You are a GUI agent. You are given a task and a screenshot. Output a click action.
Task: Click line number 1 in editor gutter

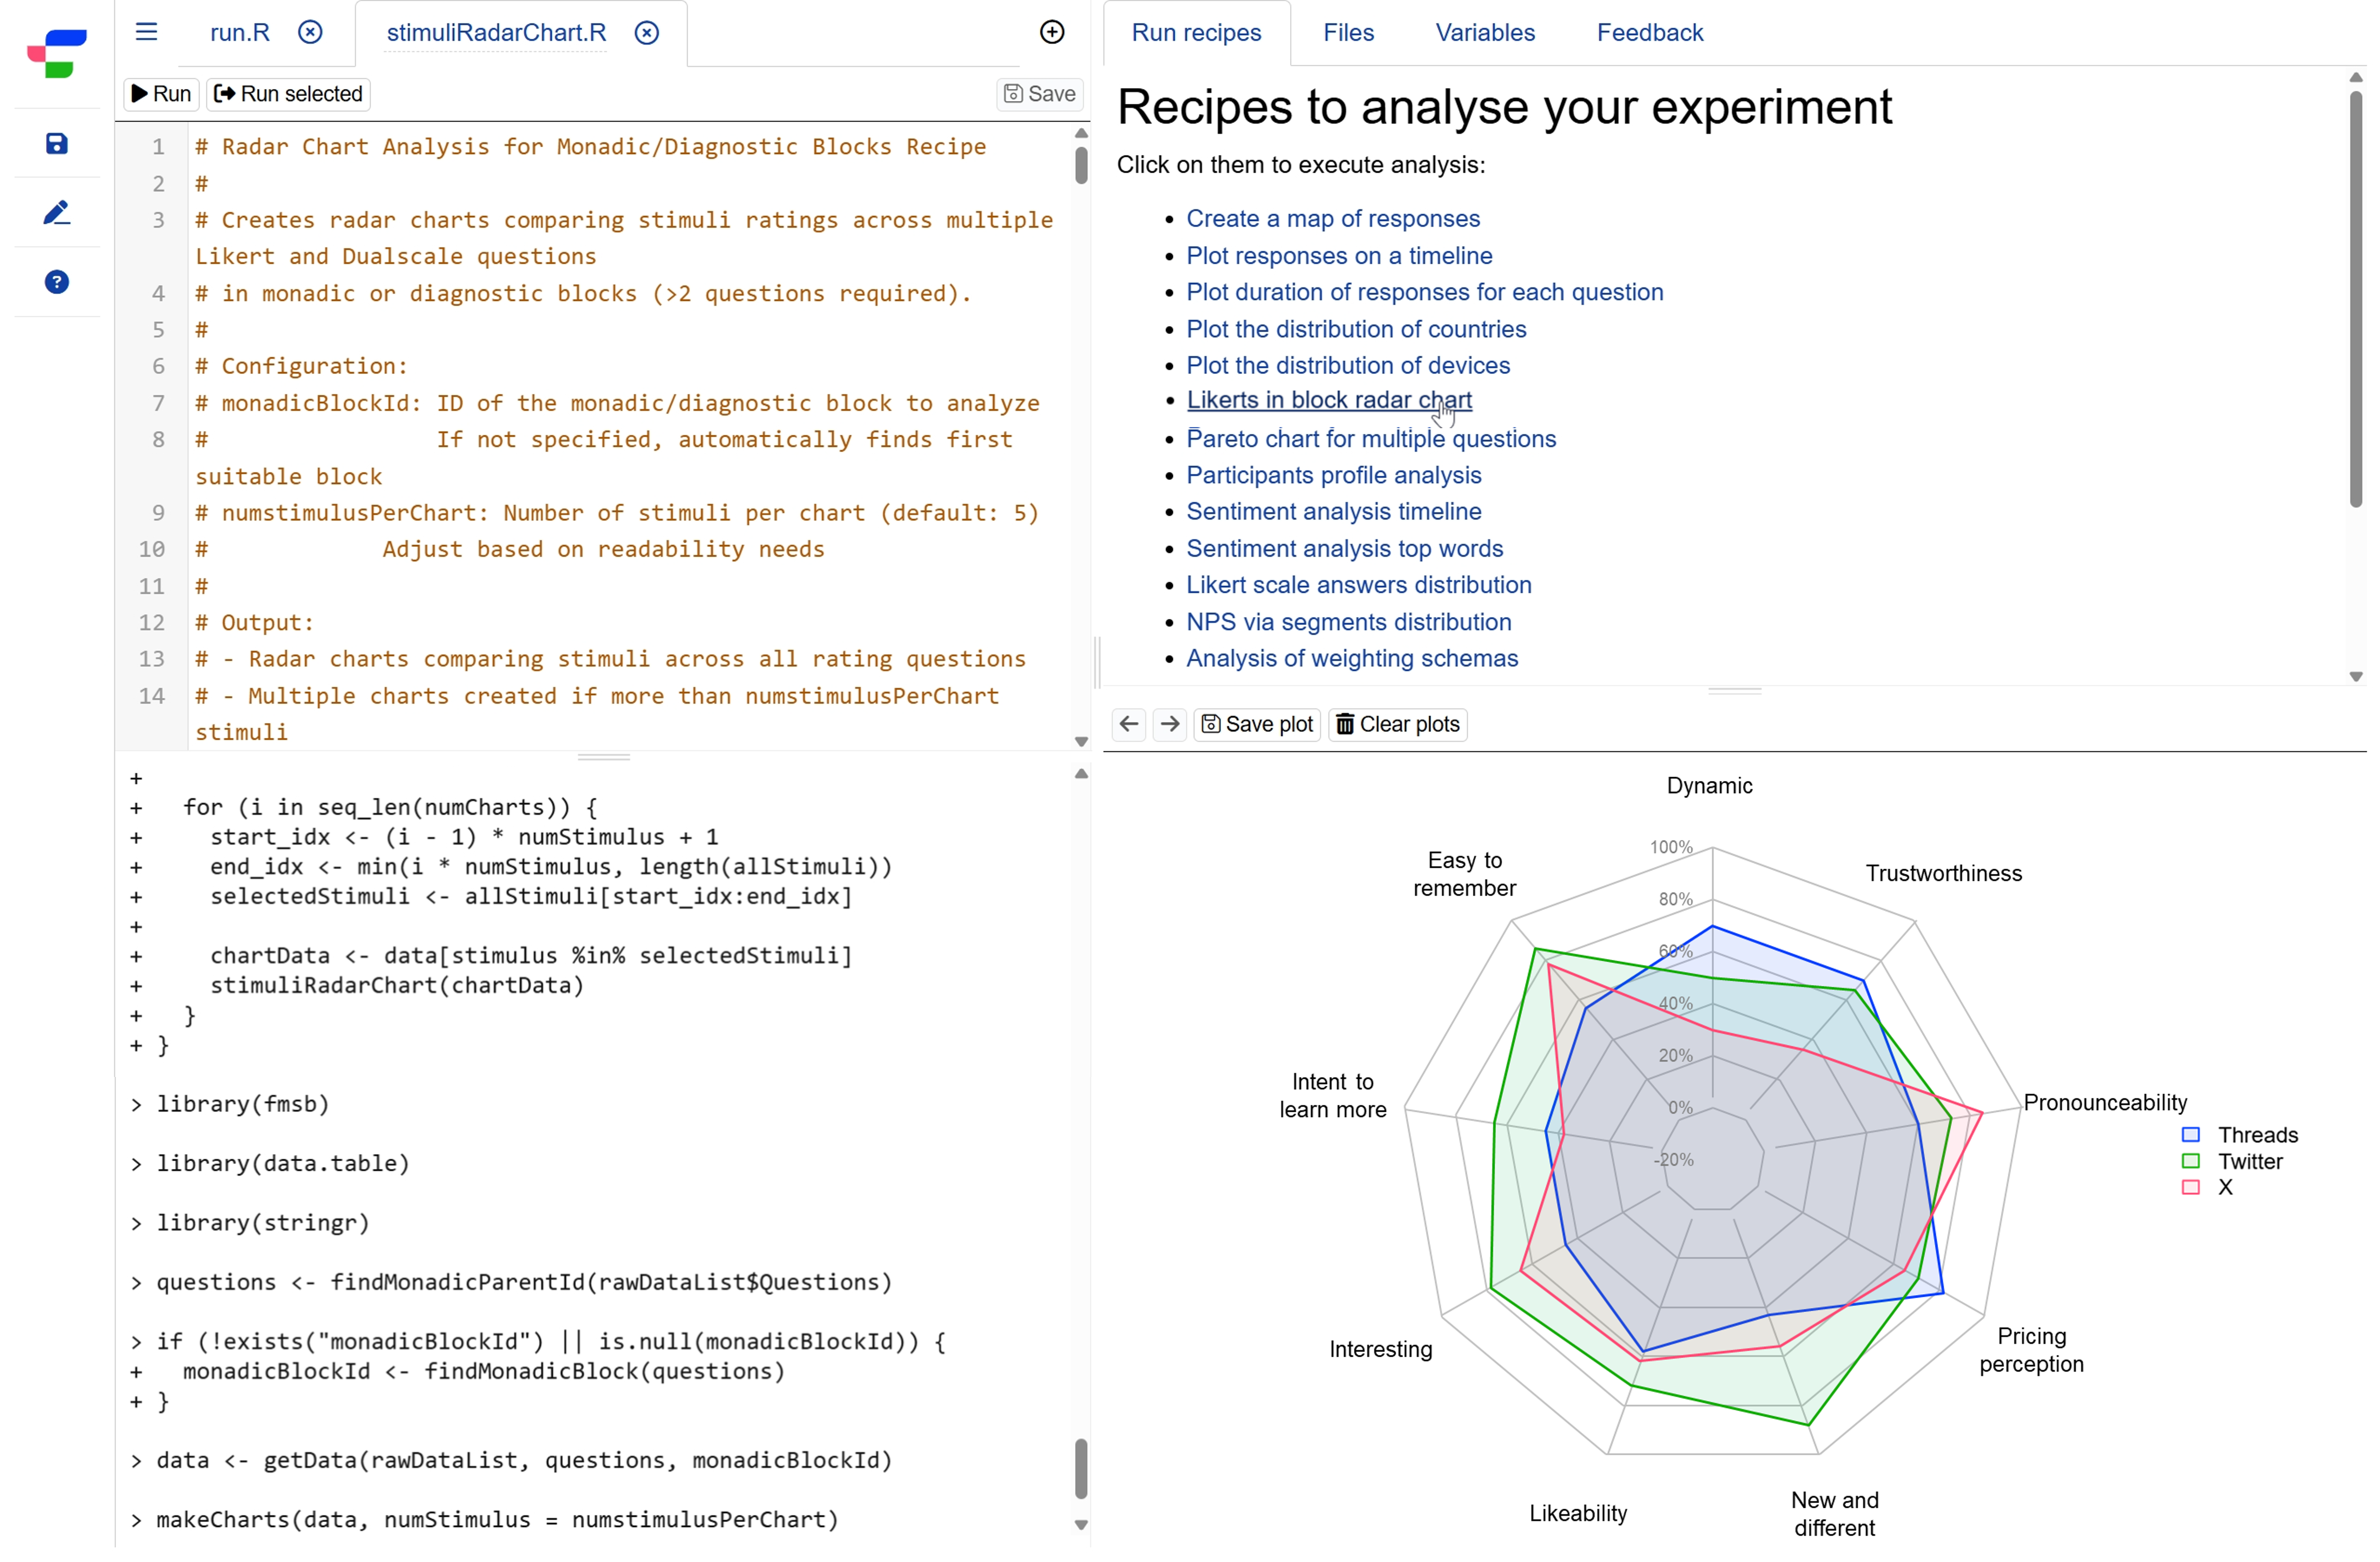coord(158,148)
